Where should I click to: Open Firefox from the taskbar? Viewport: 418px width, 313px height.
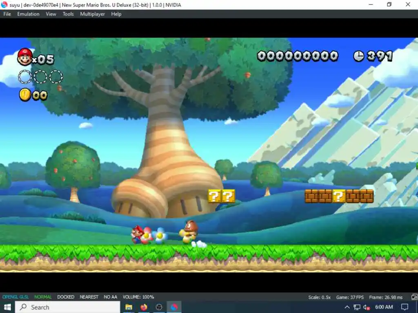(144, 307)
